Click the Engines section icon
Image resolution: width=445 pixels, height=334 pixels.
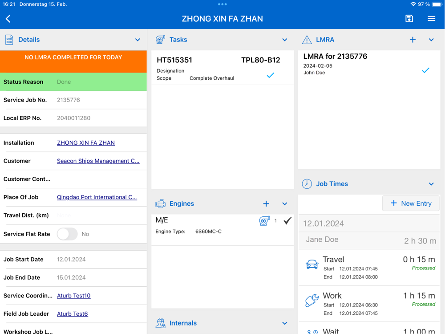160,204
